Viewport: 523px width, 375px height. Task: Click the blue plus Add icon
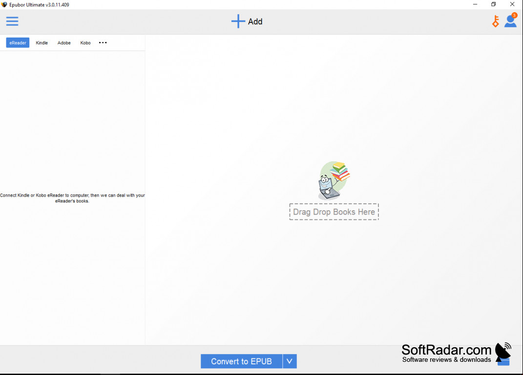(238, 21)
